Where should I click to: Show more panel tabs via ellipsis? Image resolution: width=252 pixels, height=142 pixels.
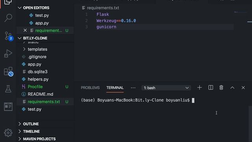click(133, 88)
